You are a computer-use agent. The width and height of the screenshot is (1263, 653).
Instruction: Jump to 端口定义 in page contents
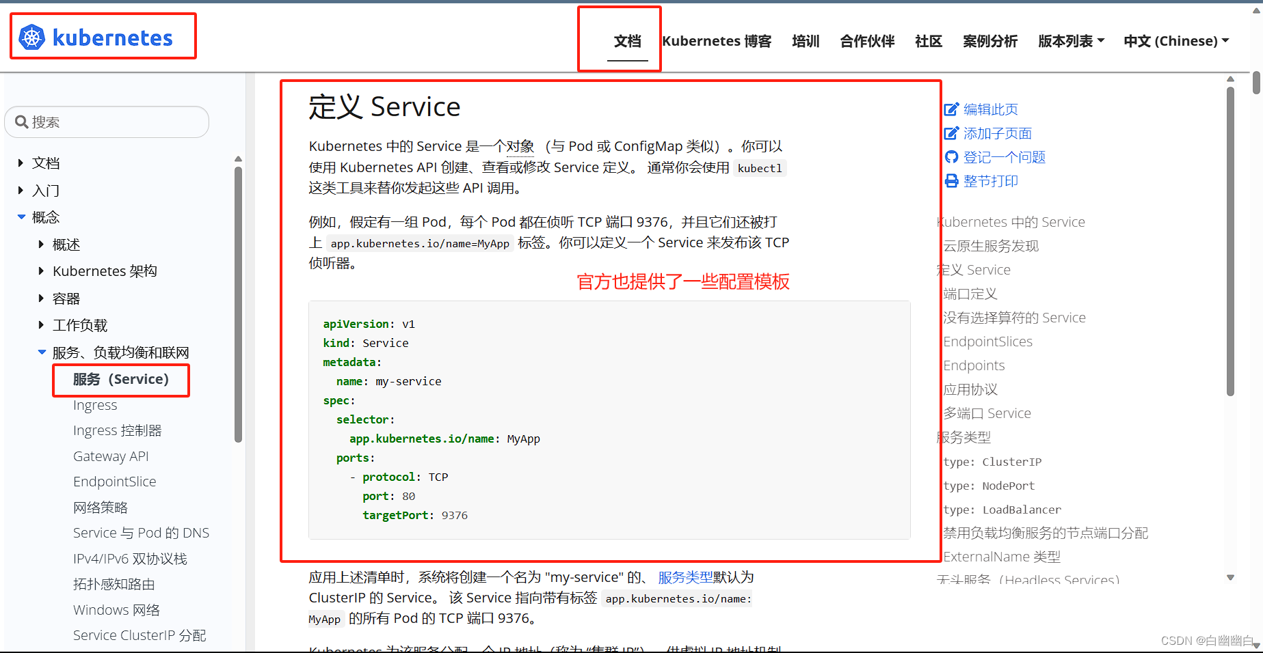970,294
